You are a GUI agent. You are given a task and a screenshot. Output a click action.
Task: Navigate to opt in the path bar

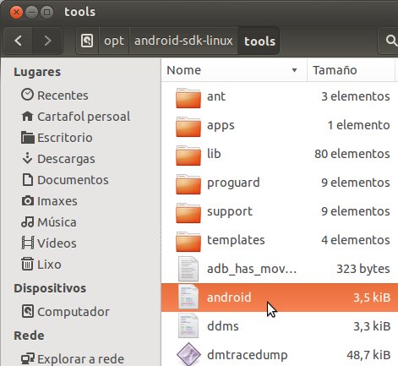pos(114,41)
